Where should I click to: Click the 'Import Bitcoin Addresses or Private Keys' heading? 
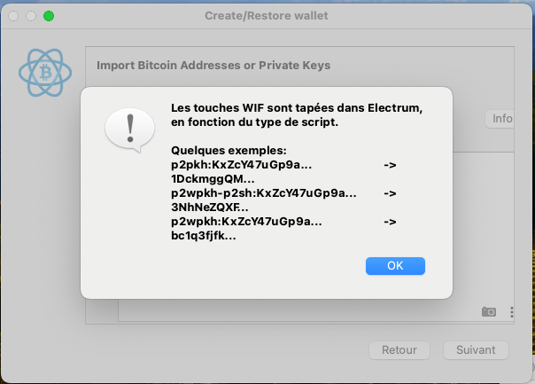213,66
